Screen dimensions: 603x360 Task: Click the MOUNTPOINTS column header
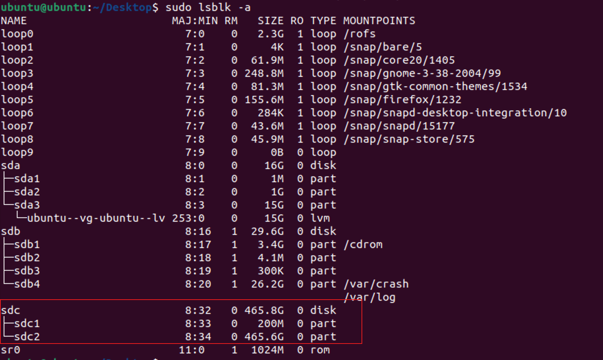click(x=379, y=21)
